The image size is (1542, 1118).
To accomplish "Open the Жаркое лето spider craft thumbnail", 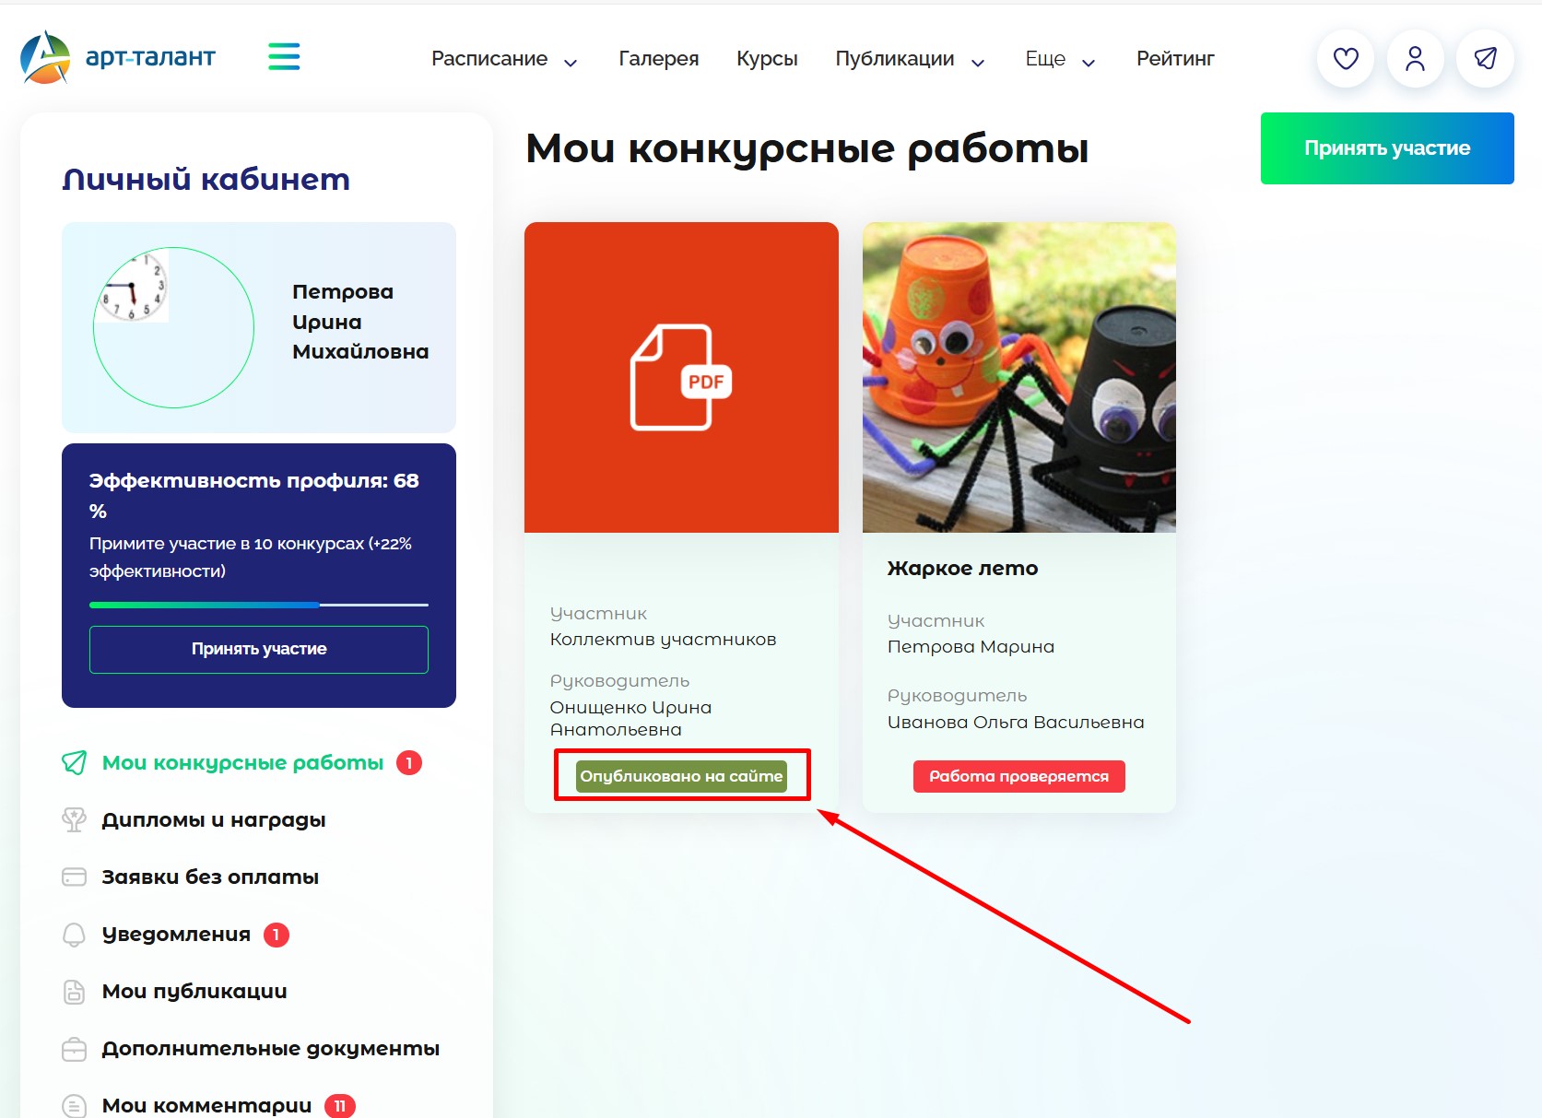I will (x=1019, y=377).
